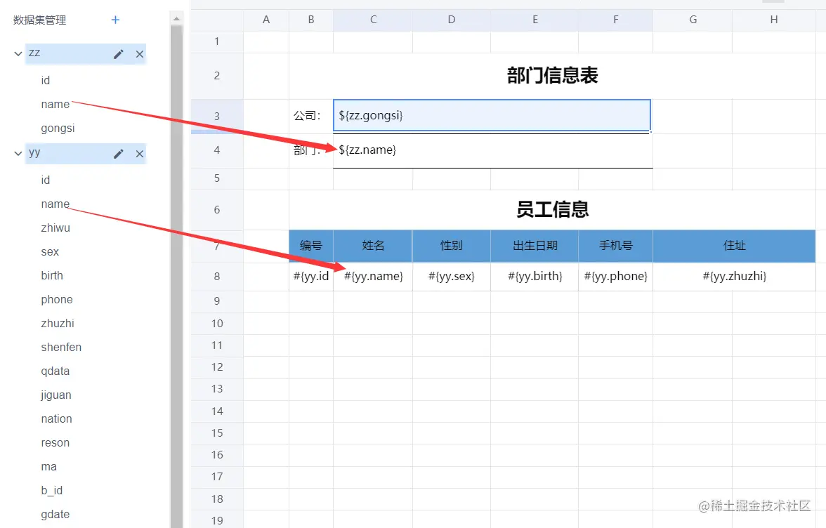The height and width of the screenshot is (528, 826).
Task: Click the 编号 header cell
Action: point(310,246)
